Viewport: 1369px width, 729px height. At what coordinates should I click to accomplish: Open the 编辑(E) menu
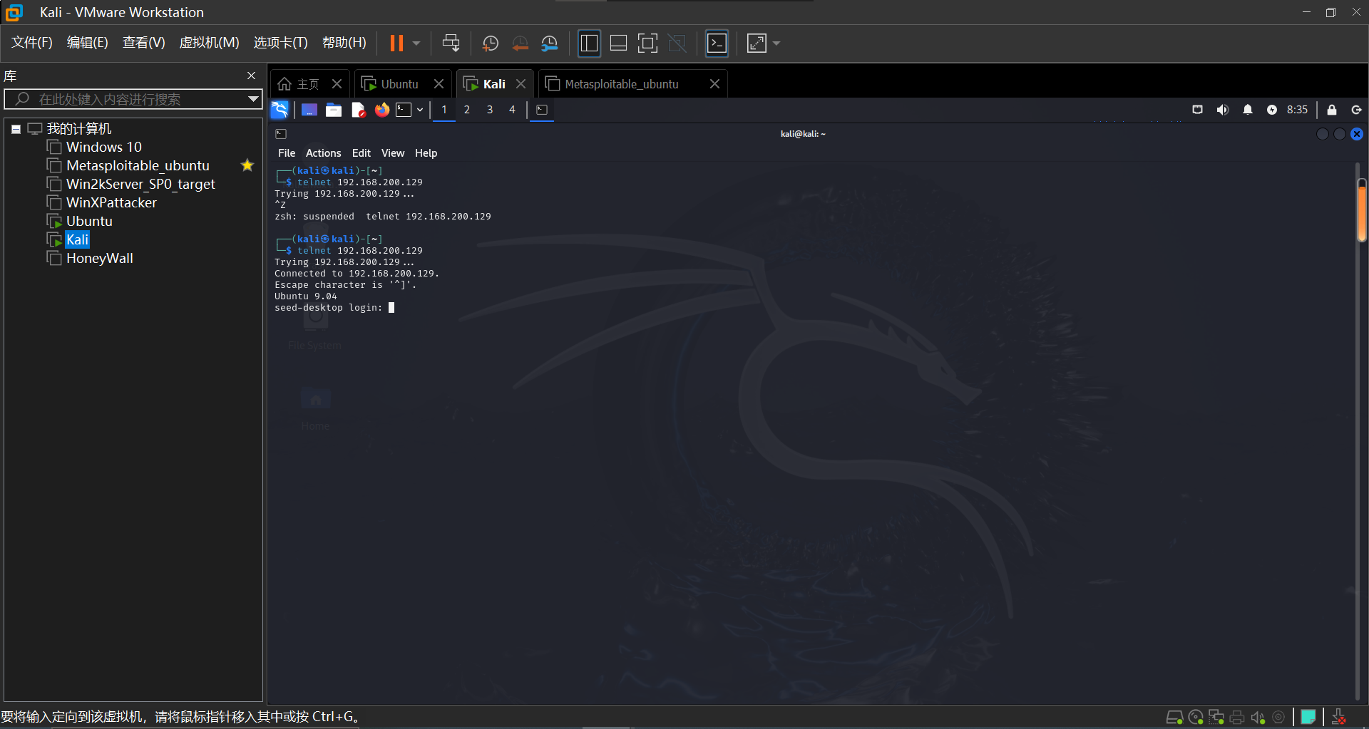88,43
